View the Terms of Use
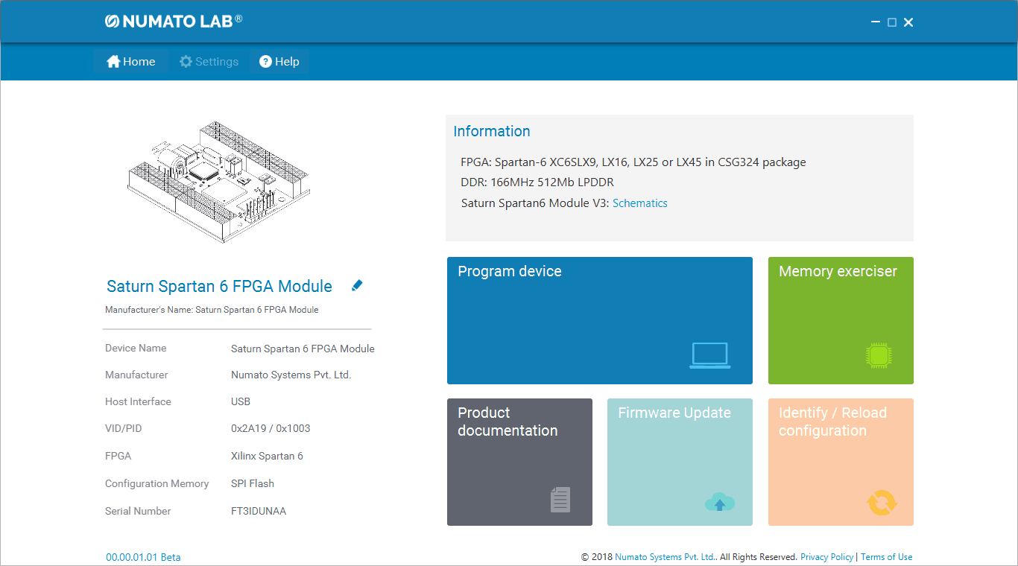The height and width of the screenshot is (566, 1018). (886, 556)
